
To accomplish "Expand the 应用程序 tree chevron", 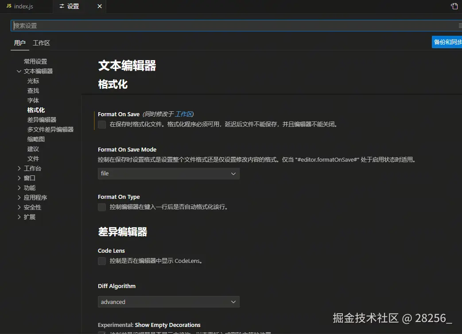I will [x=19, y=197].
